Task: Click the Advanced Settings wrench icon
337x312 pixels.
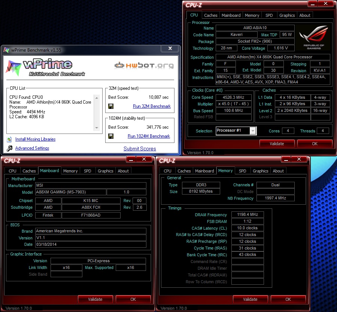Action: [x=9, y=148]
